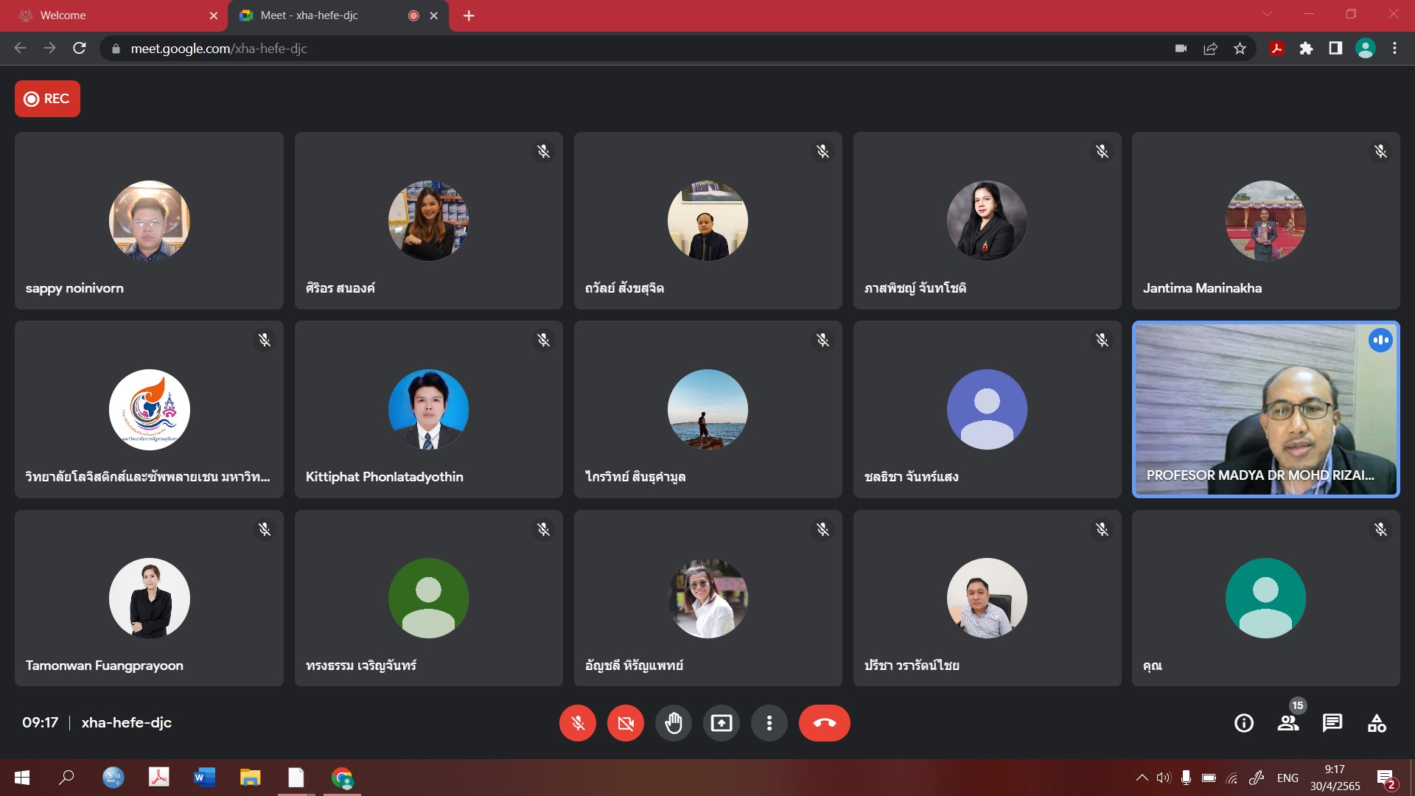Switch to the Welcome tab
Image resolution: width=1415 pixels, height=796 pixels.
coord(111,15)
